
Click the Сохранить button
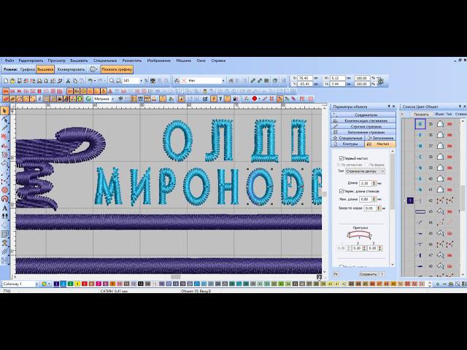click(368, 274)
